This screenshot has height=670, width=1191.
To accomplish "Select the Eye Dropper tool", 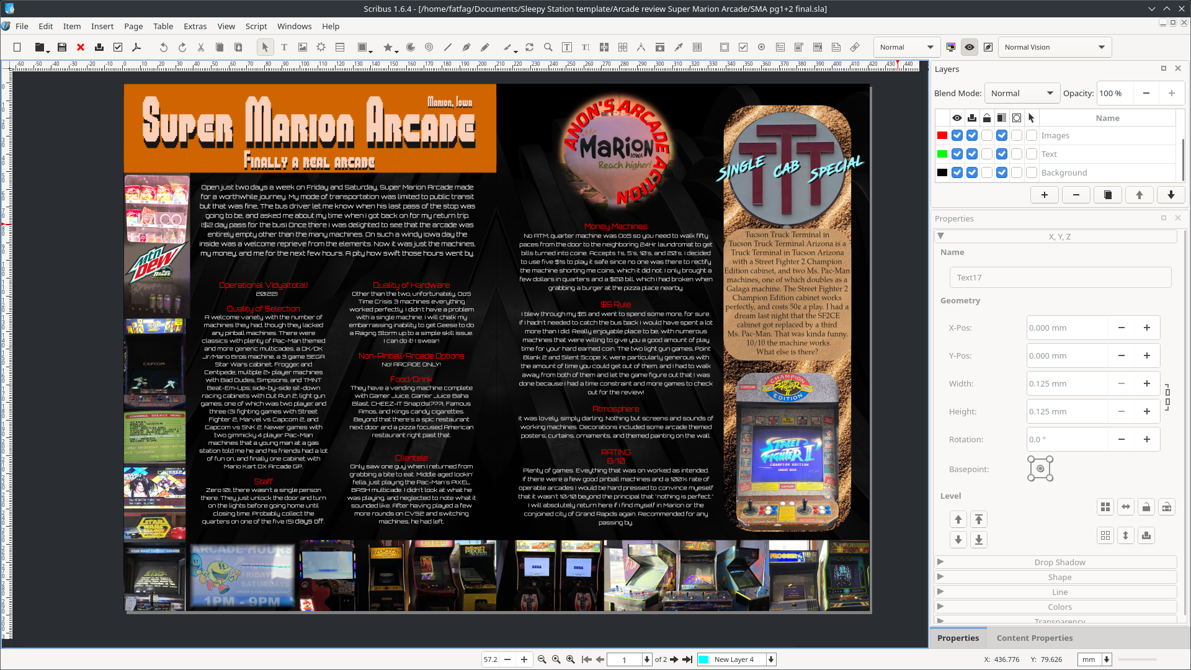I will (x=679, y=47).
